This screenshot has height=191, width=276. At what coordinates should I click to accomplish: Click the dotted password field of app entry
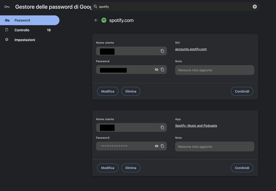pos(131,146)
